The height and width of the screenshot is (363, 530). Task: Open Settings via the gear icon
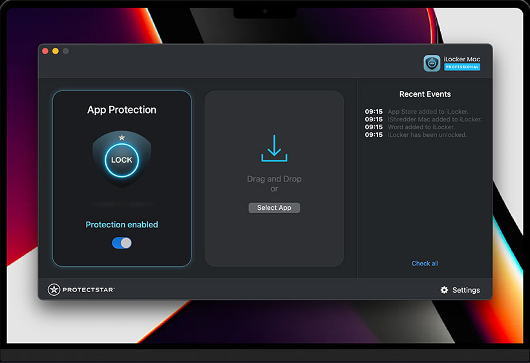coord(444,290)
